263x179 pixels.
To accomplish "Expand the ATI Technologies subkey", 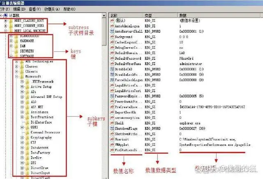I will click(16, 61).
